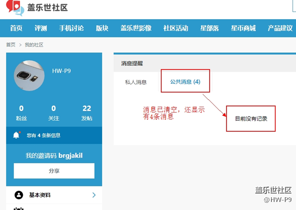Open 盖乐世影像 in the nav bar
This screenshot has height=210, width=296.
tap(136, 28)
